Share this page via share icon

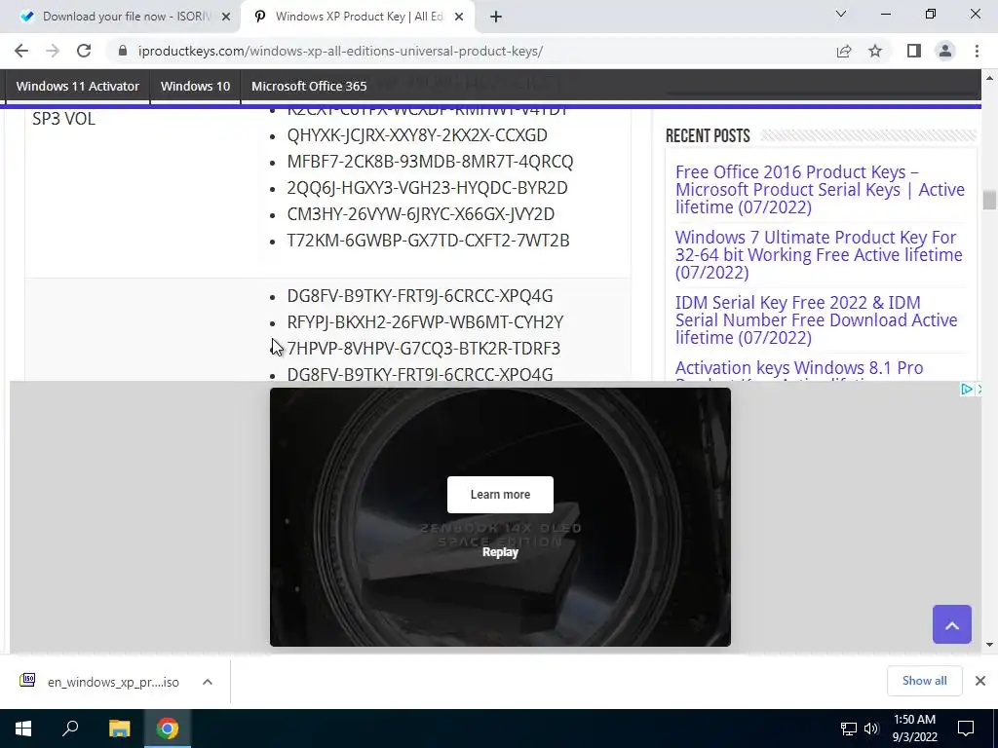click(844, 51)
